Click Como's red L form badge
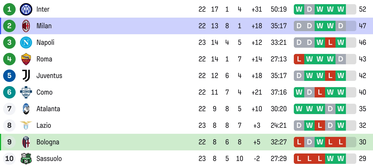 pos(320,92)
